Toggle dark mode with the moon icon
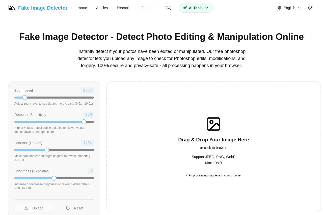This screenshot has width=323, height=215. (x=311, y=8)
